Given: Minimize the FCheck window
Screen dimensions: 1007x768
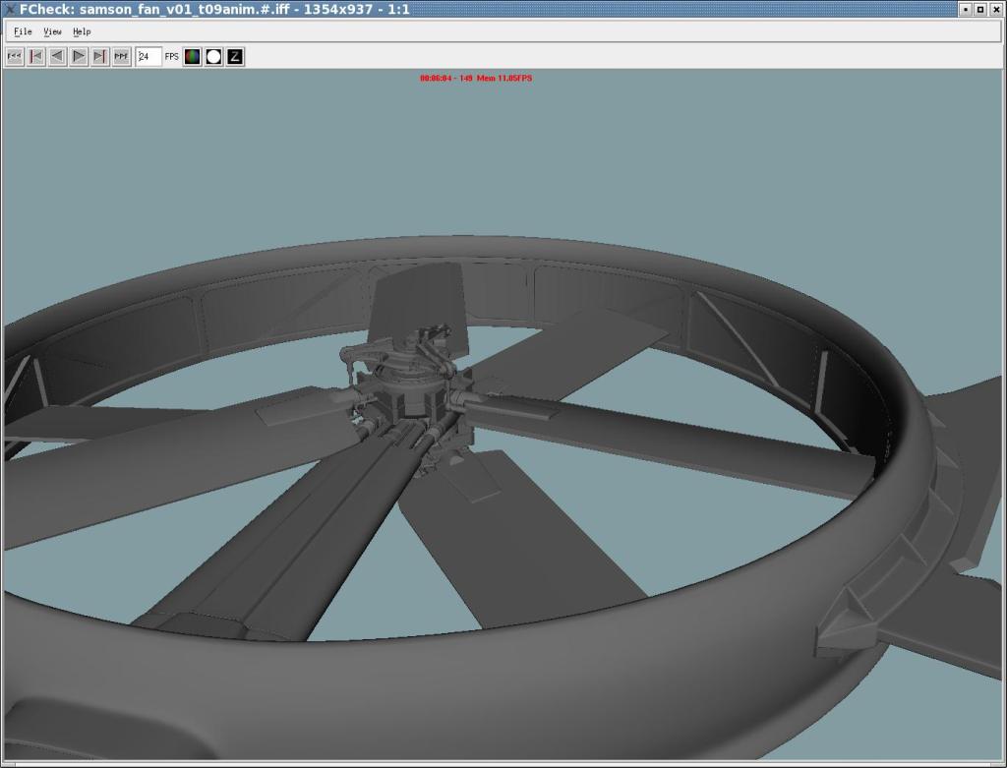Looking at the screenshot, I should [966, 9].
